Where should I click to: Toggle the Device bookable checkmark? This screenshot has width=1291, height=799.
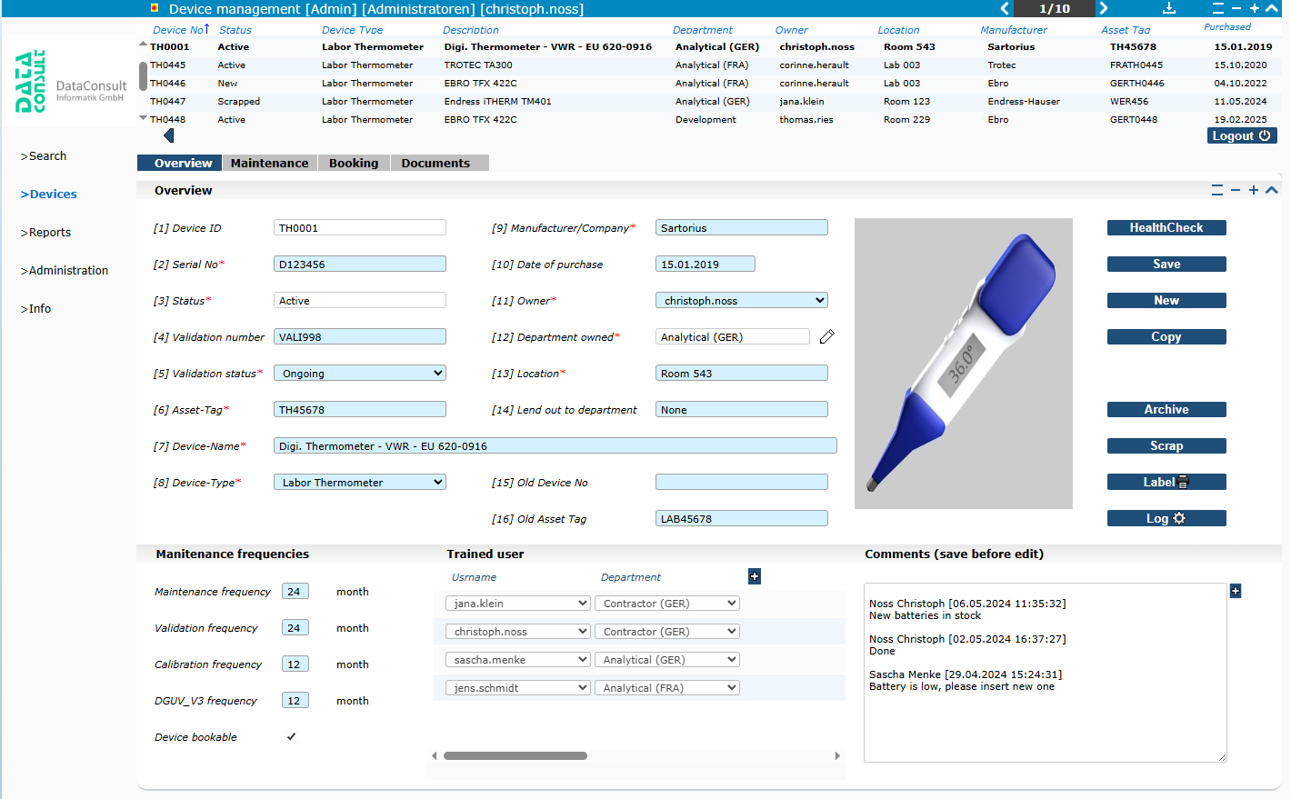pyautogui.click(x=291, y=737)
